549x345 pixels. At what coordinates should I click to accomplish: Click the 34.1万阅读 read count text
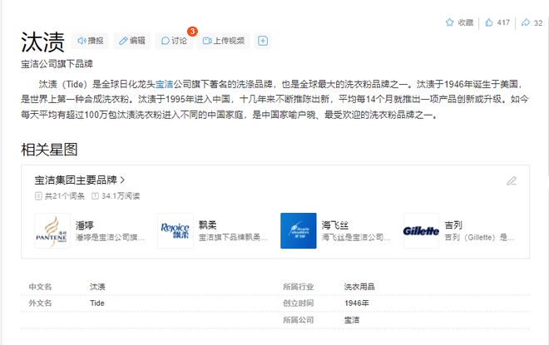coord(121,196)
